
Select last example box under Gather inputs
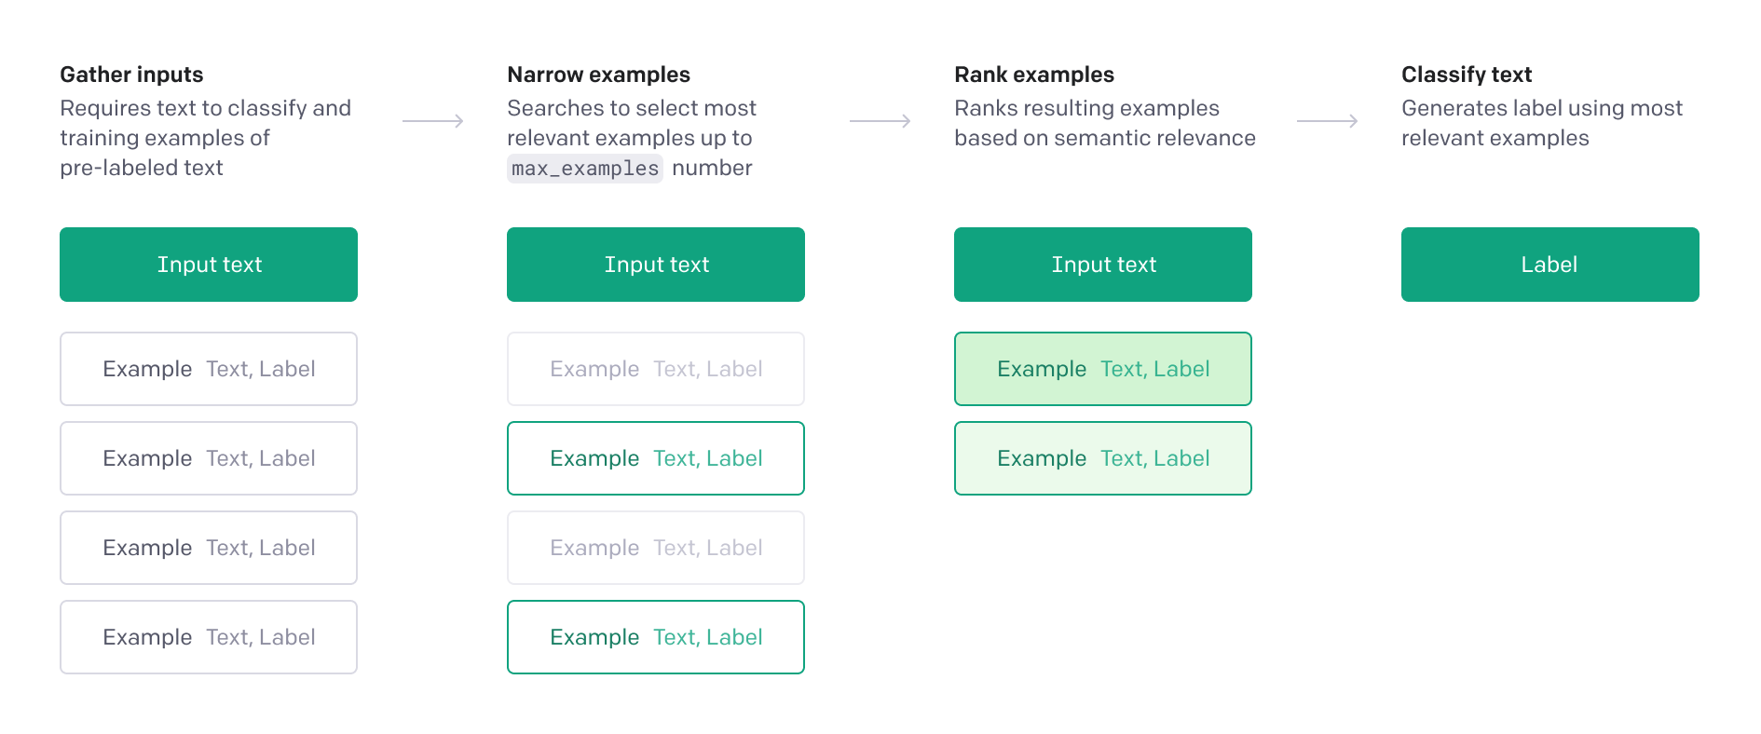[x=209, y=637]
